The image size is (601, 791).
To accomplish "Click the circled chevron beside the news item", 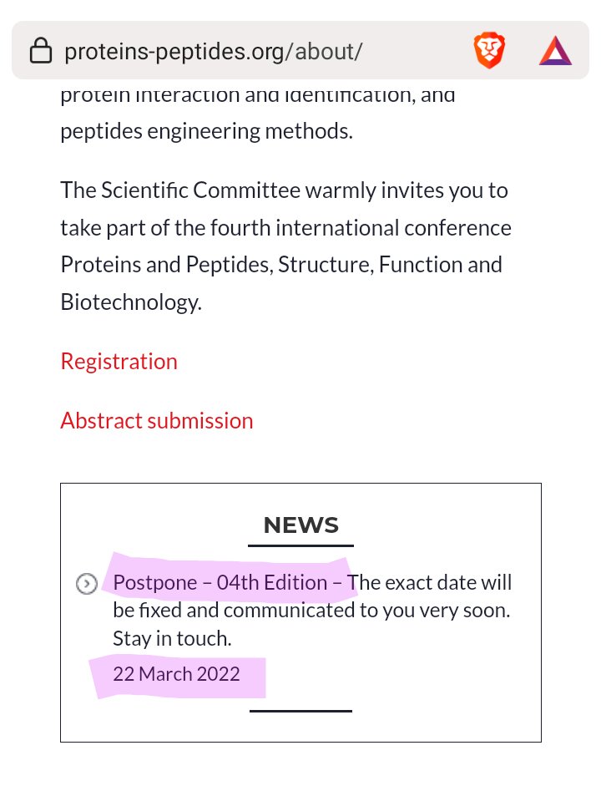I will point(86,584).
